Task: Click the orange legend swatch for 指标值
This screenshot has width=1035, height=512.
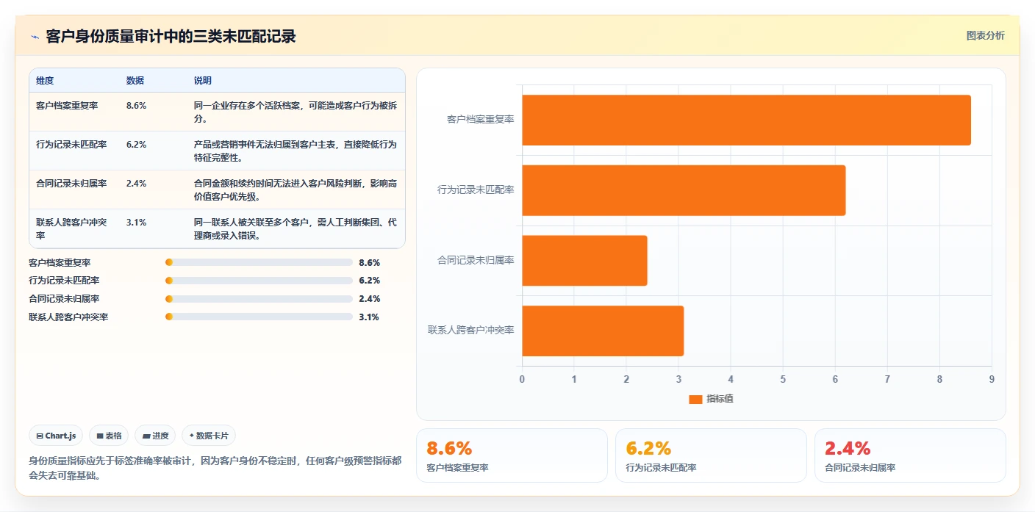Action: click(695, 399)
